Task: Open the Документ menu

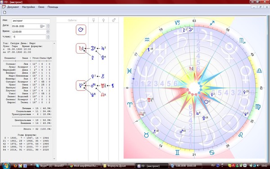Action: coord(13,7)
